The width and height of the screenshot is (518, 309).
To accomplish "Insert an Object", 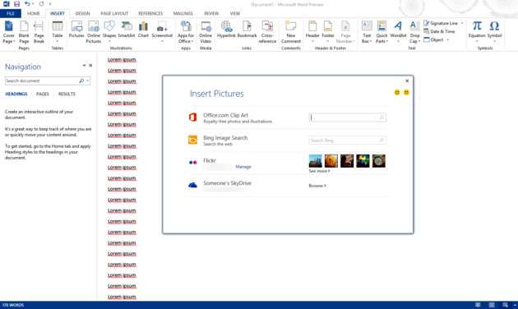I will 434,39.
